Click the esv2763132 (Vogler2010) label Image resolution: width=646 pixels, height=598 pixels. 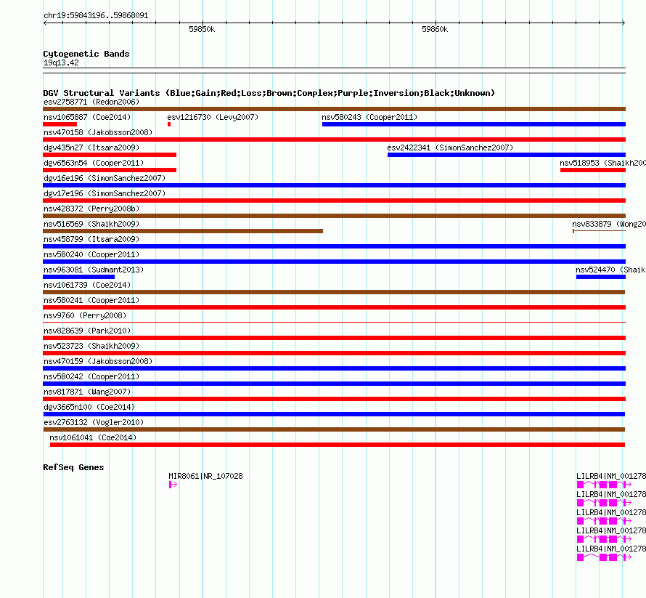pyautogui.click(x=94, y=422)
